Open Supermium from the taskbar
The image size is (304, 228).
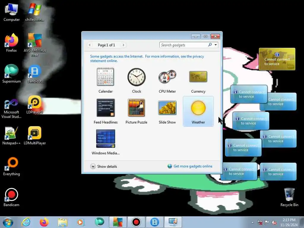(x=99, y=222)
